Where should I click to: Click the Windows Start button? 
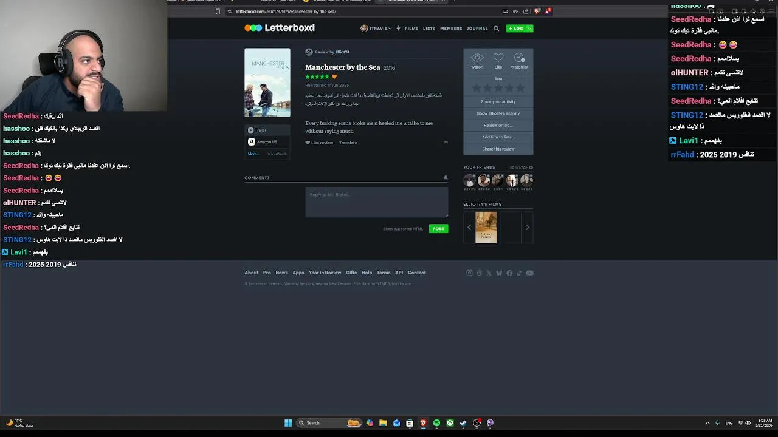click(x=288, y=423)
